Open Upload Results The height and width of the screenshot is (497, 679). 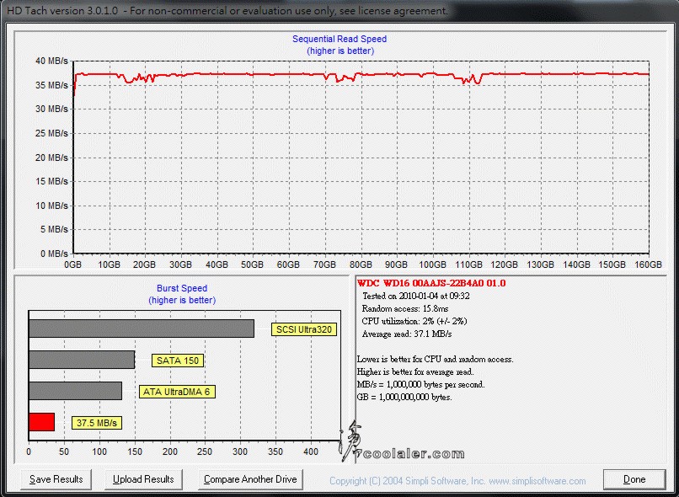[143, 479]
